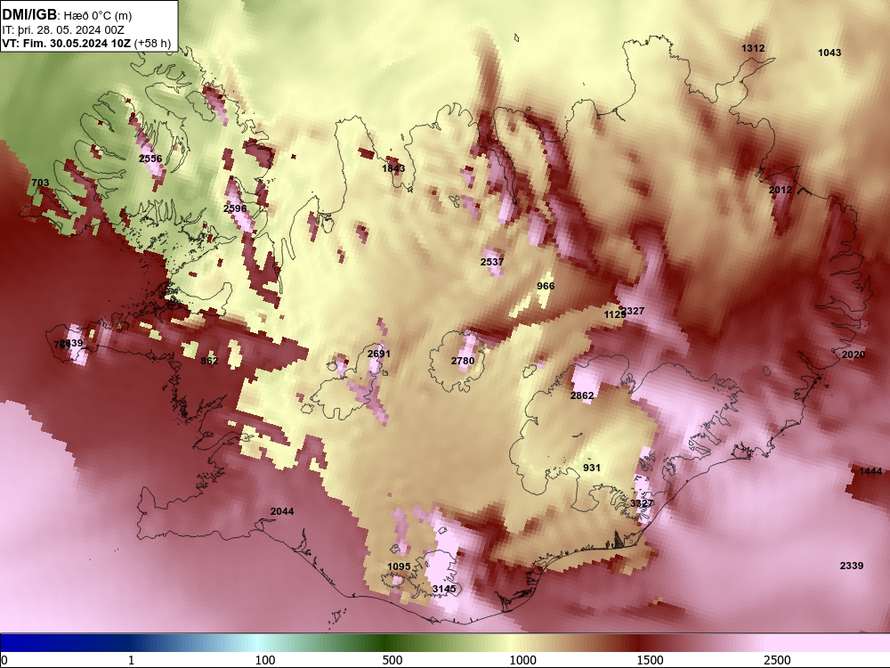Image resolution: width=890 pixels, height=668 pixels.
Task: Click the 1095 value near the south coast
Action: coord(399,566)
